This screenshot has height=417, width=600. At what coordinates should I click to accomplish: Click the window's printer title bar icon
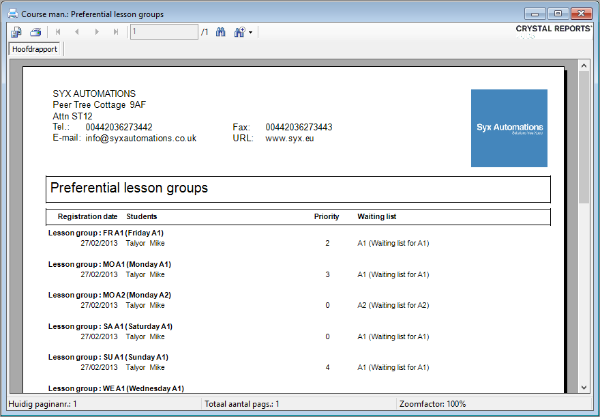pos(12,14)
